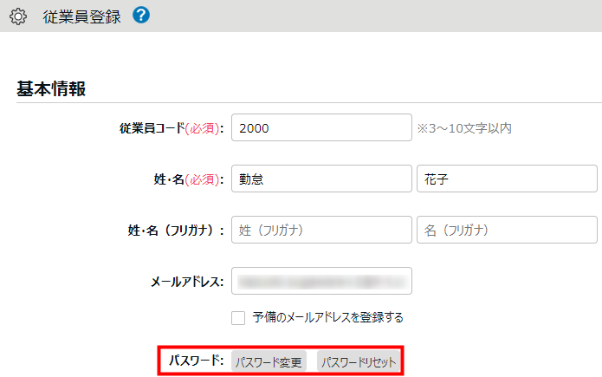Viewport: 602px width, 377px height.
Task: Focus the メールアドレス input field
Action: [321, 282]
